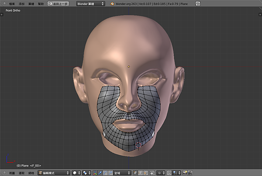This screenshot has width=262, height=176.
Task: Open the 添加 (Add) menu
Action: coord(21,3)
